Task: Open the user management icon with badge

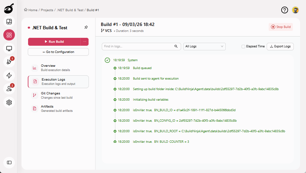Action: (9, 89)
